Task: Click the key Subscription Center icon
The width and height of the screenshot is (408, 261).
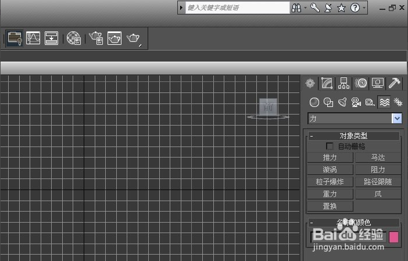Action: pyautogui.click(x=315, y=8)
